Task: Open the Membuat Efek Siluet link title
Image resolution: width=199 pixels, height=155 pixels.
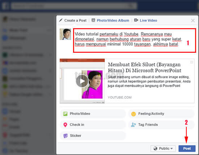Action: pyautogui.click(x=145, y=68)
